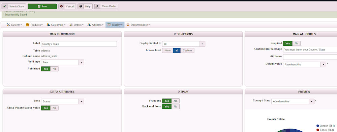Open the Orders menu
This screenshot has height=132, width=337.
click(76, 25)
